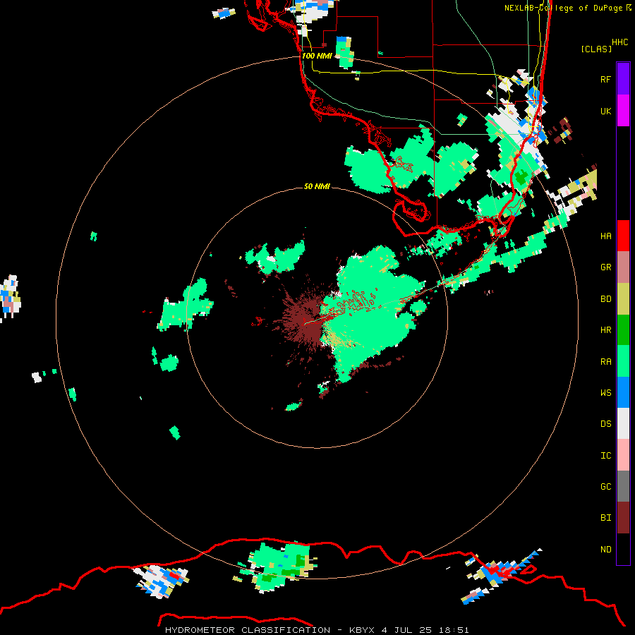Click the DS white legend swatch
This screenshot has height=635, width=635.
pos(623,423)
